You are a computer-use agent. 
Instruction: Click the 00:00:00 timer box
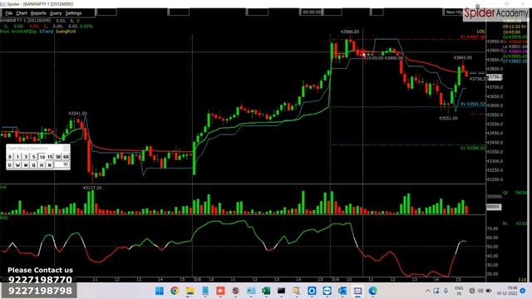(312, 12)
